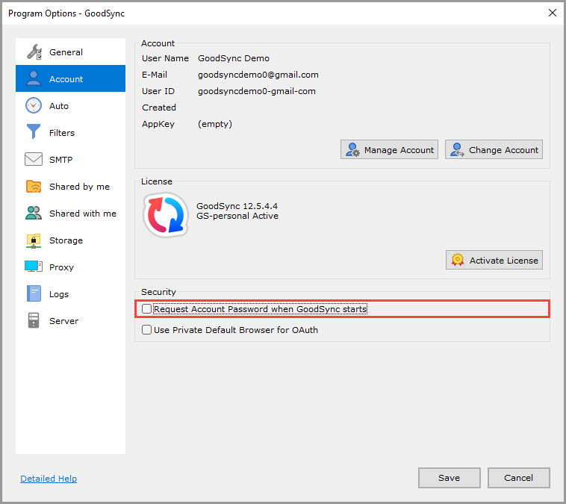Click the User ID value goodsyncdemo0-gmail-com
The width and height of the screenshot is (566, 504).
(x=257, y=91)
